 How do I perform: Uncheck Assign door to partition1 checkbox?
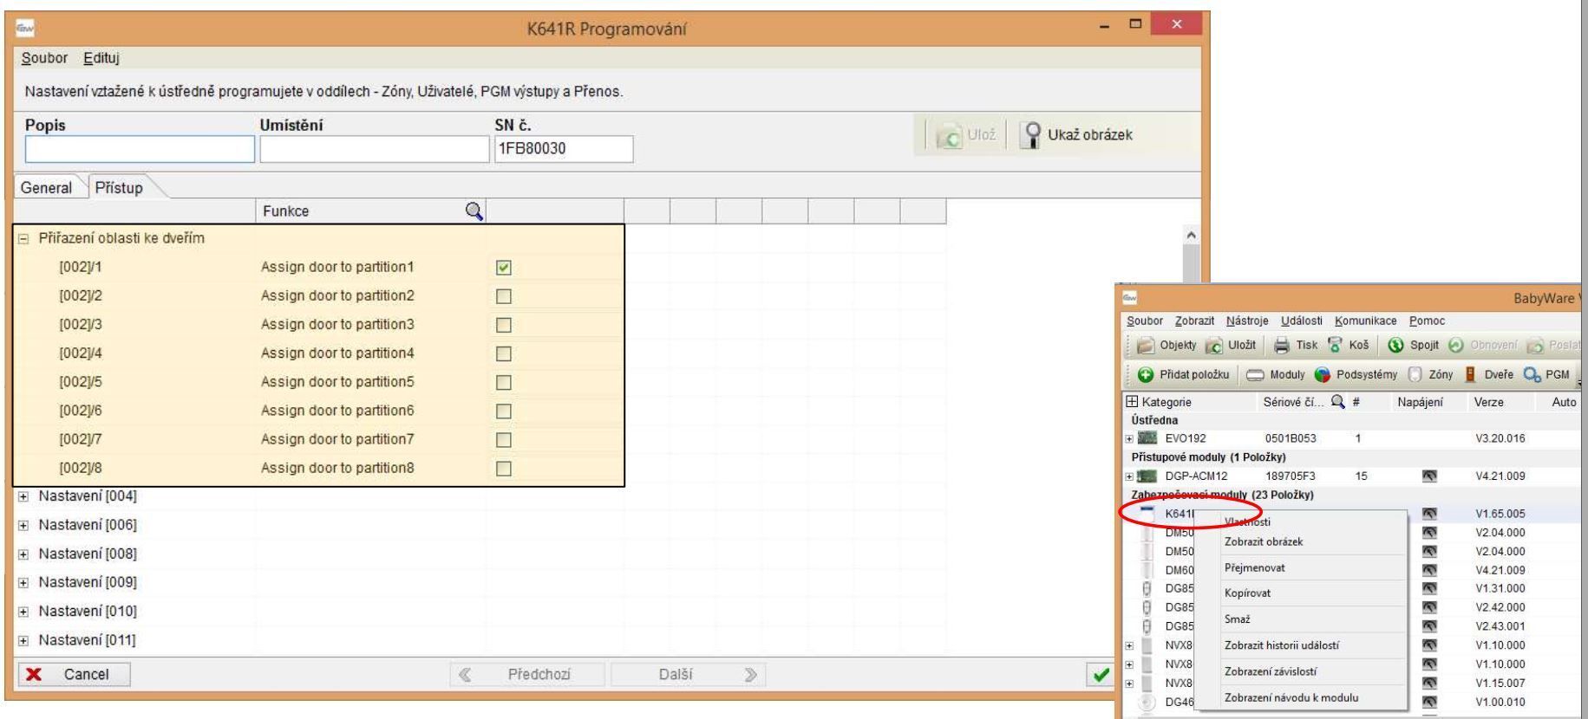point(503,268)
